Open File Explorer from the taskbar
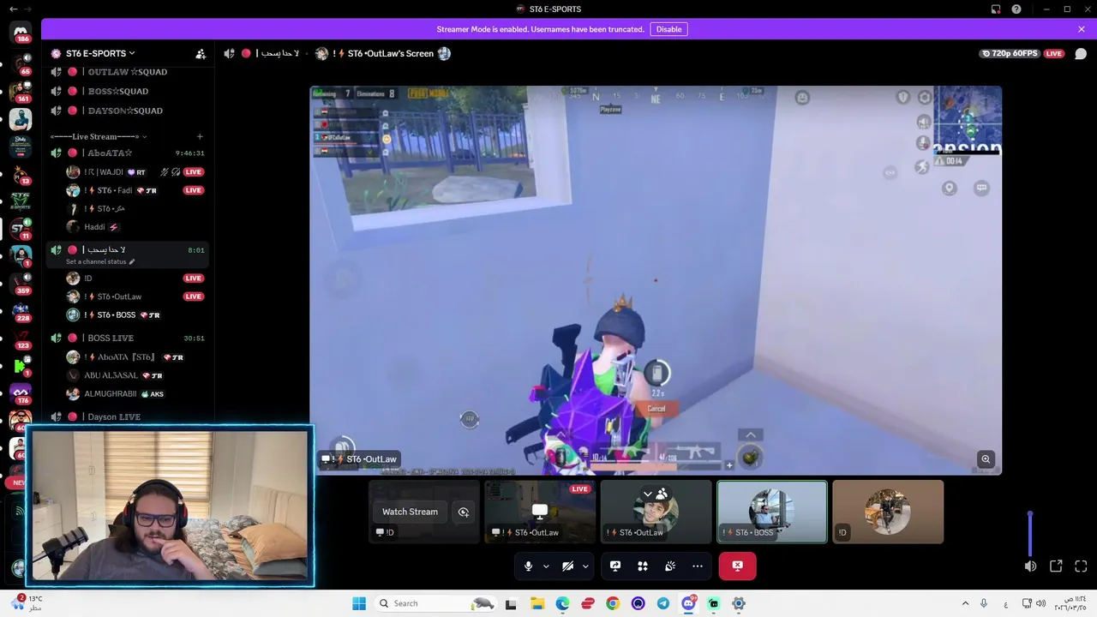The image size is (1097, 617). pos(537,603)
